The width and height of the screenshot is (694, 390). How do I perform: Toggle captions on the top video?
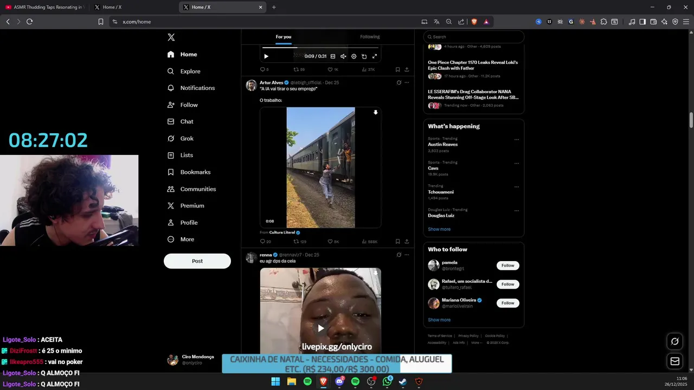pyautogui.click(x=333, y=56)
